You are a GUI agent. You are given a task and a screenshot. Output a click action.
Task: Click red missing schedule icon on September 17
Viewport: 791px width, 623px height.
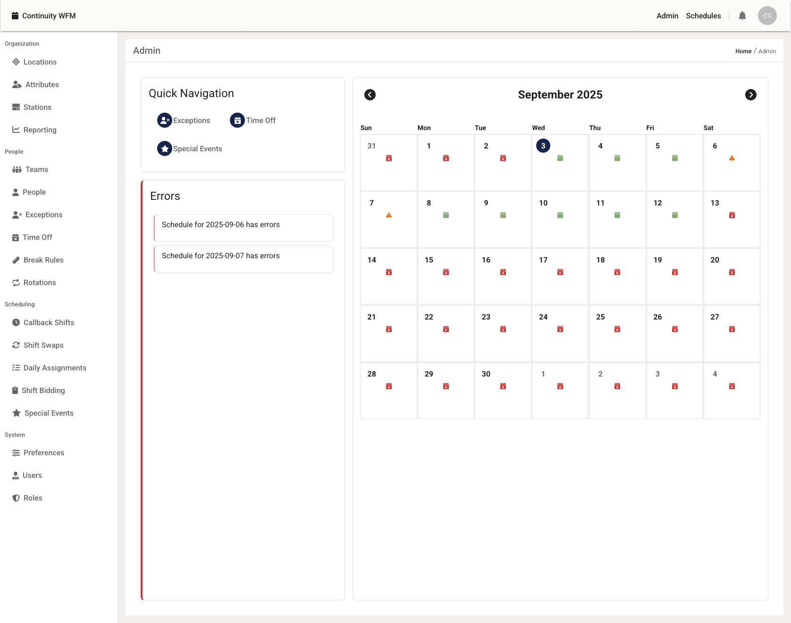560,272
